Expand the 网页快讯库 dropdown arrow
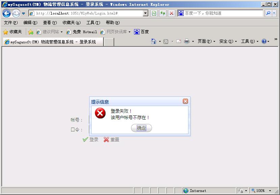The height and width of the screenshot is (195, 280). [x=129, y=32]
